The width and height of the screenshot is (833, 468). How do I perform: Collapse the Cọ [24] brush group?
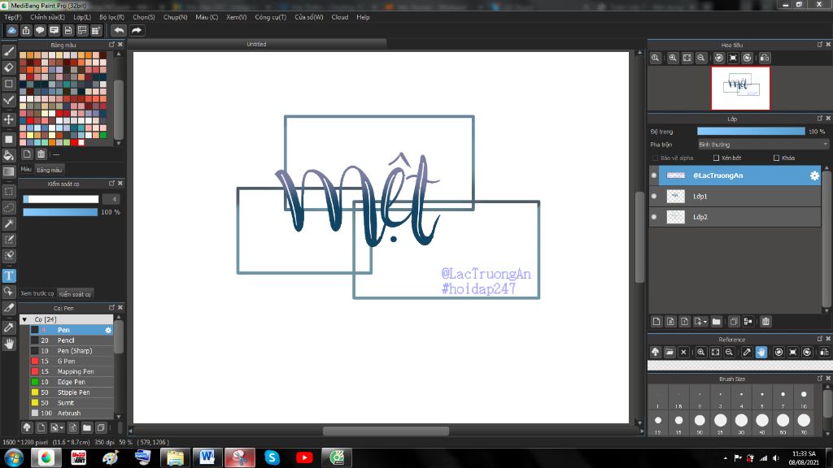pos(24,319)
